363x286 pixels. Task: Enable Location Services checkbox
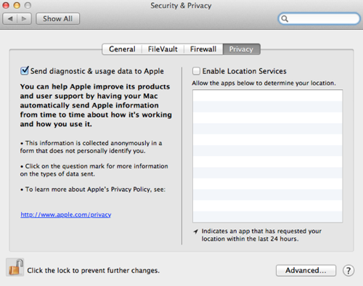point(196,71)
